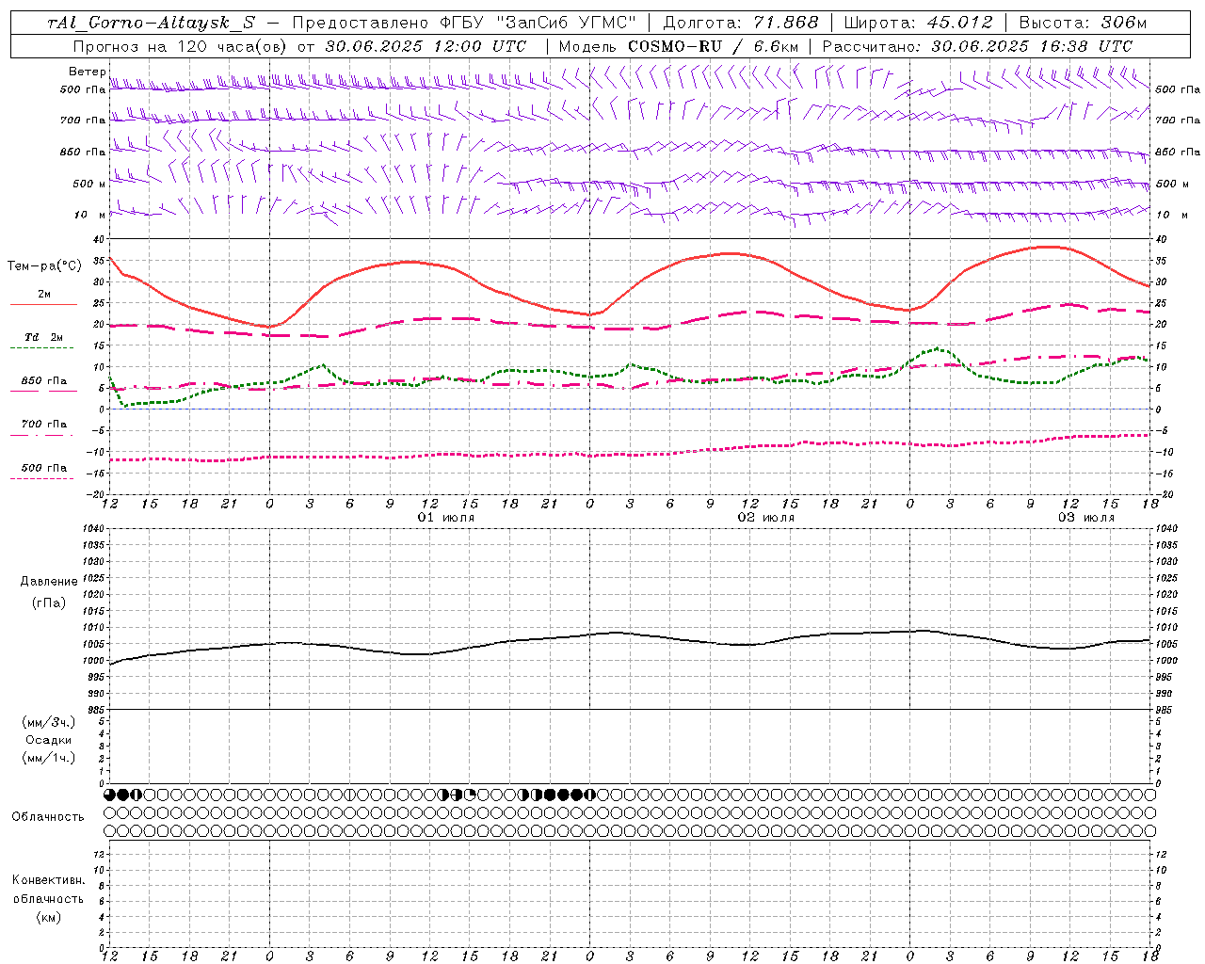Select the 'Широта: 45.012' header value
This screenshot has height=964, width=1205.
coord(918,23)
